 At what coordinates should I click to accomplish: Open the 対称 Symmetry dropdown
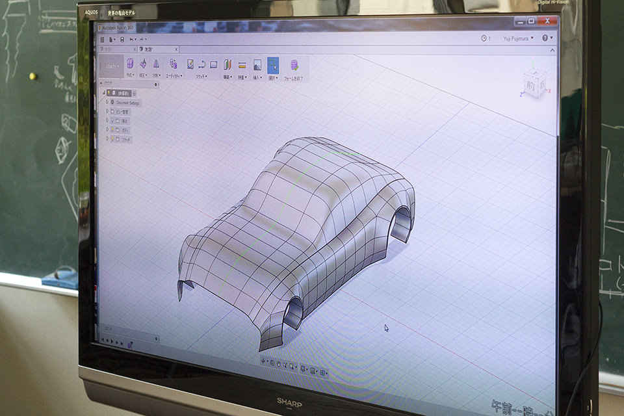(x=157, y=75)
